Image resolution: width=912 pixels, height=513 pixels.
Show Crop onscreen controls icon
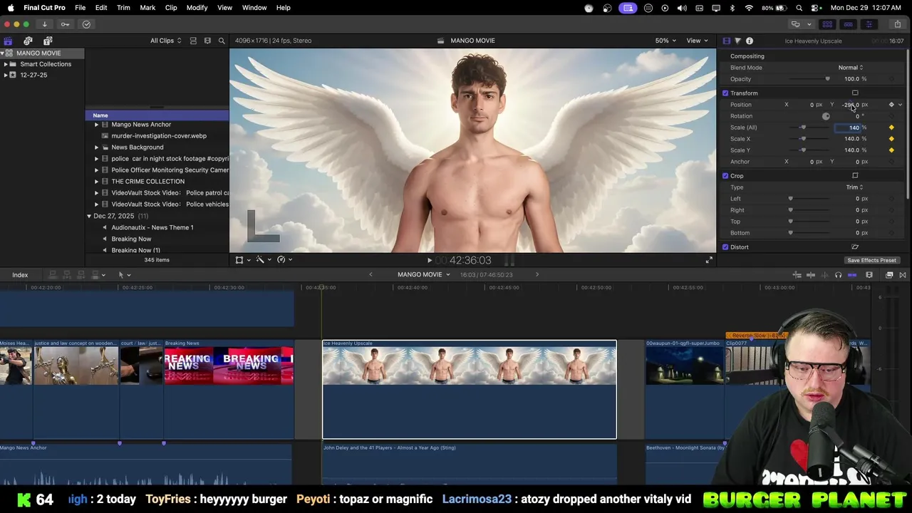(855, 176)
